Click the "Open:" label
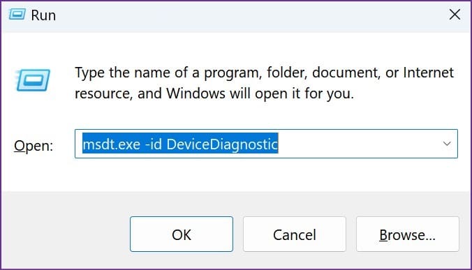 pos(34,146)
